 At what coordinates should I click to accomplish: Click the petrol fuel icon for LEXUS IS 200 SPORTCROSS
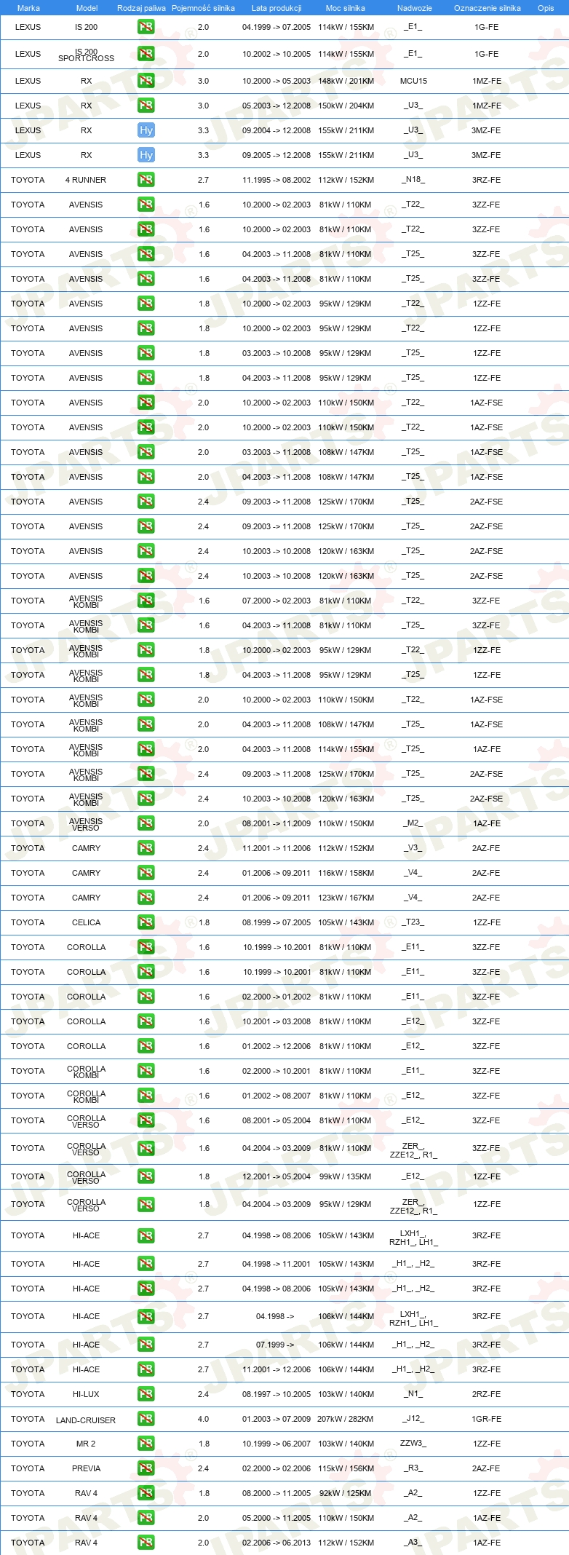pyautogui.click(x=146, y=54)
